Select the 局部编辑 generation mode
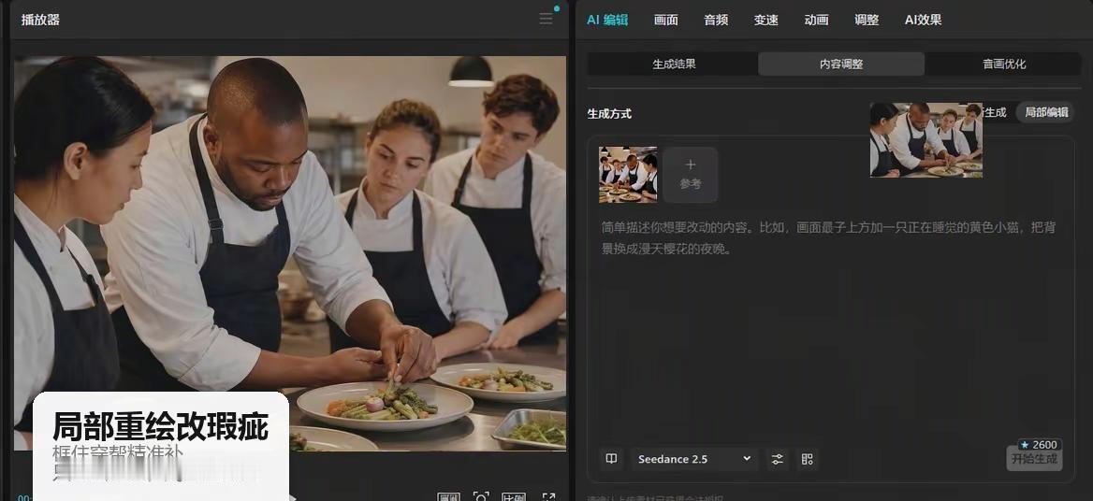The width and height of the screenshot is (1093, 501). click(1045, 112)
